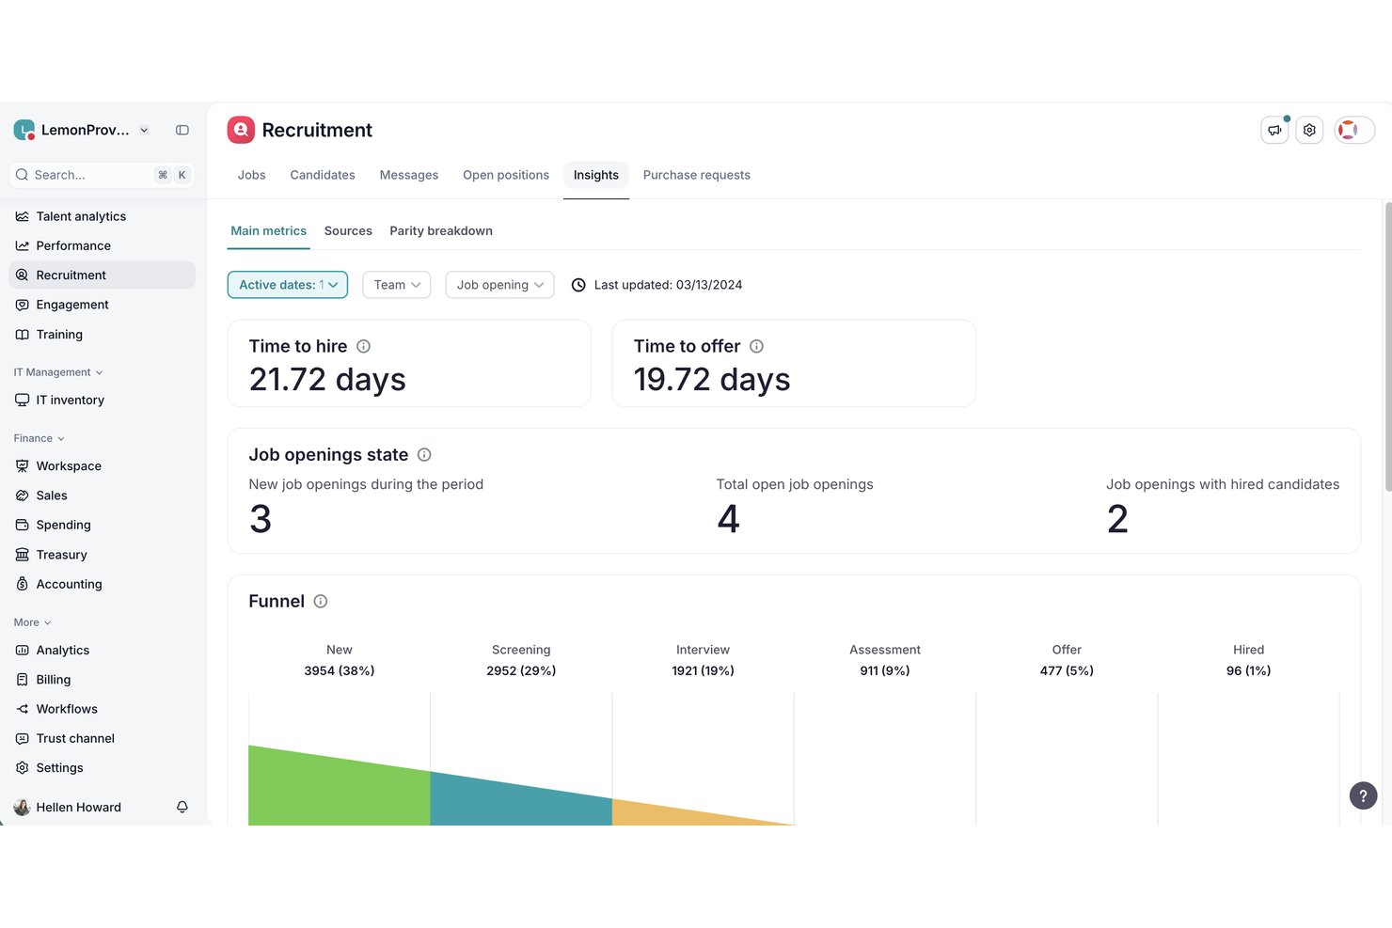Open the Sources sub-tab
The height and width of the screenshot is (928, 1392).
pyautogui.click(x=348, y=231)
